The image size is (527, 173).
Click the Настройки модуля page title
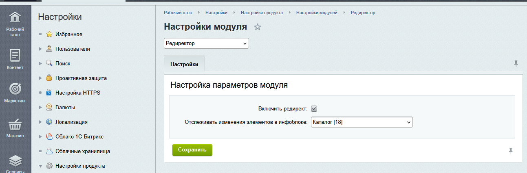tap(205, 27)
